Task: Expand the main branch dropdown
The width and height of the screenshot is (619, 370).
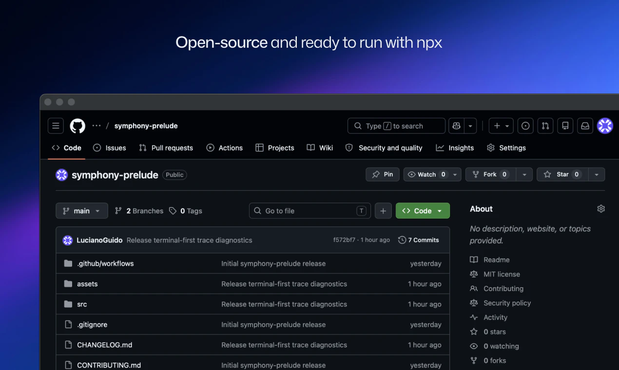Action: pos(82,211)
